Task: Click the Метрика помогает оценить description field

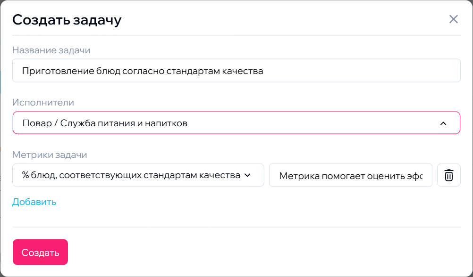Action: click(x=350, y=175)
